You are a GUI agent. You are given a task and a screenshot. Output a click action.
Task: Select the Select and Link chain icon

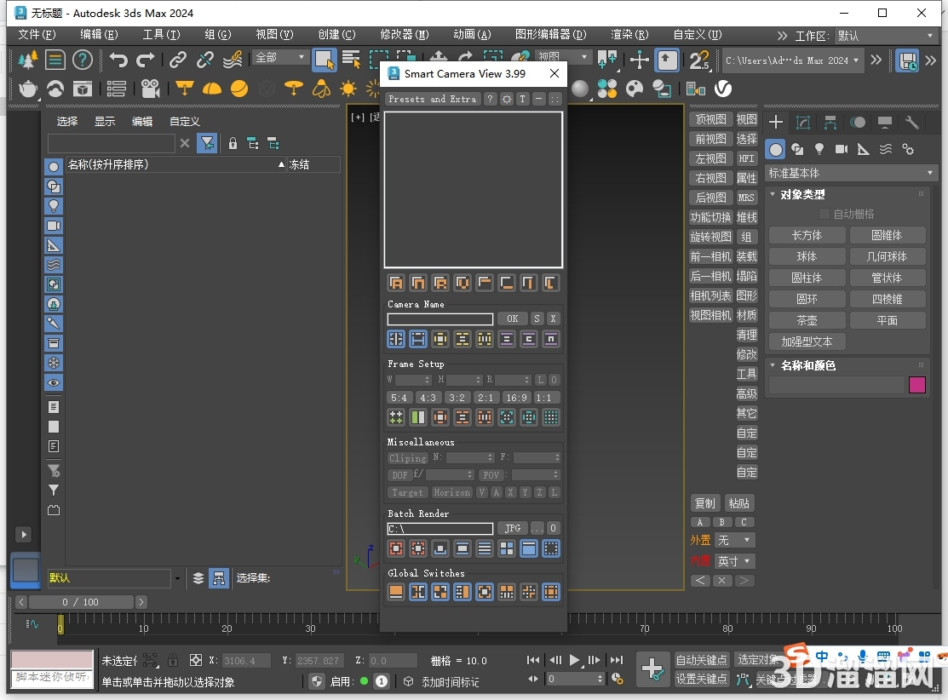click(177, 60)
